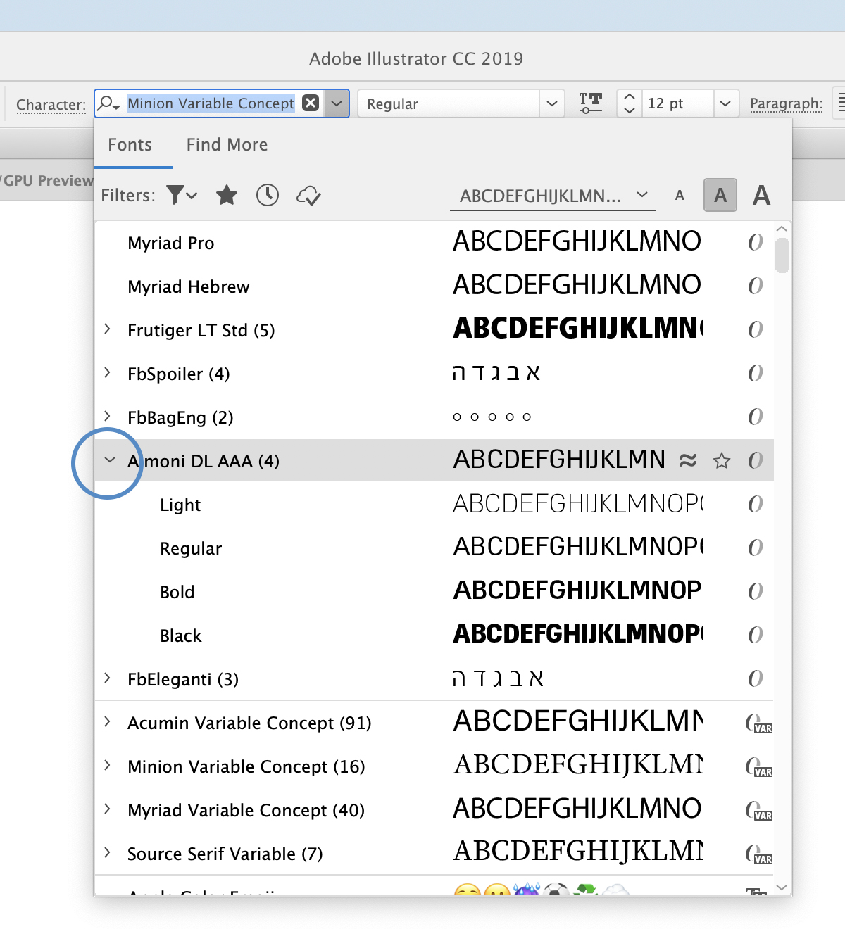Show favorite fonts with star filter
Image resolution: width=845 pixels, height=929 pixels.
[x=227, y=195]
